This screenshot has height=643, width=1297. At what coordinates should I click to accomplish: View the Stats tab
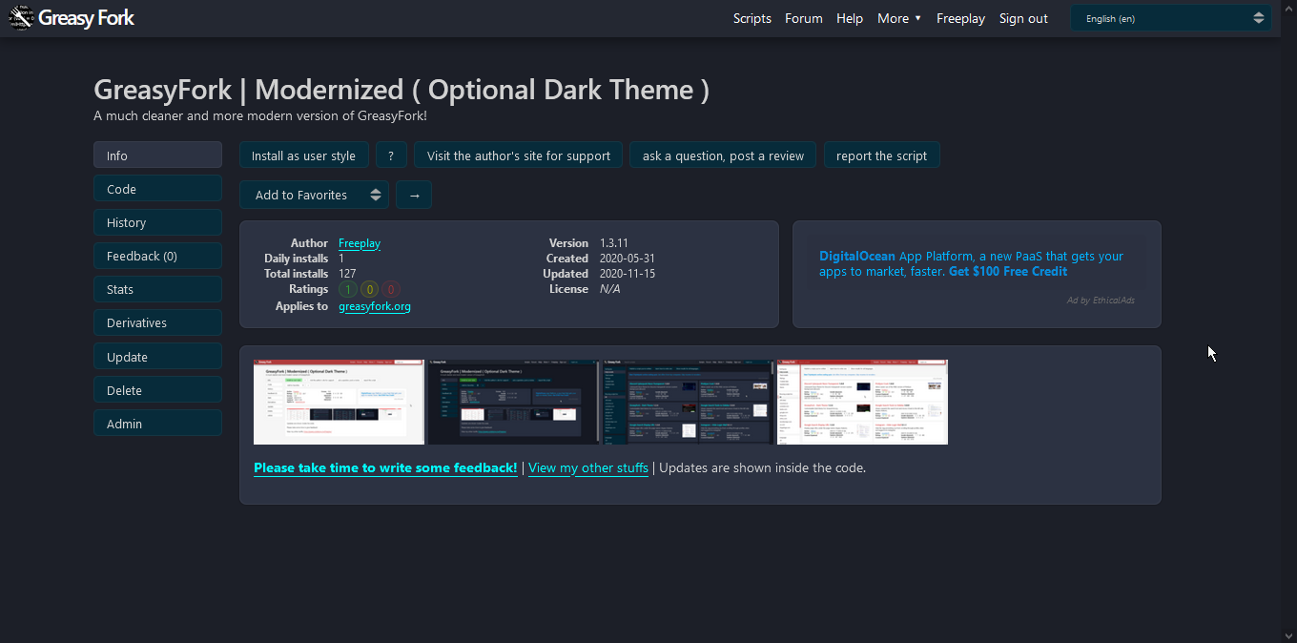coord(157,289)
